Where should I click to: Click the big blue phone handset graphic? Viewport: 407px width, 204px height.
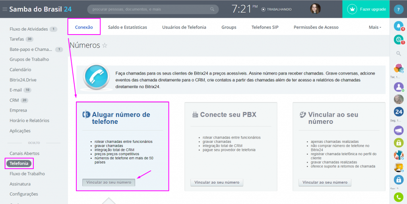pos(96,77)
